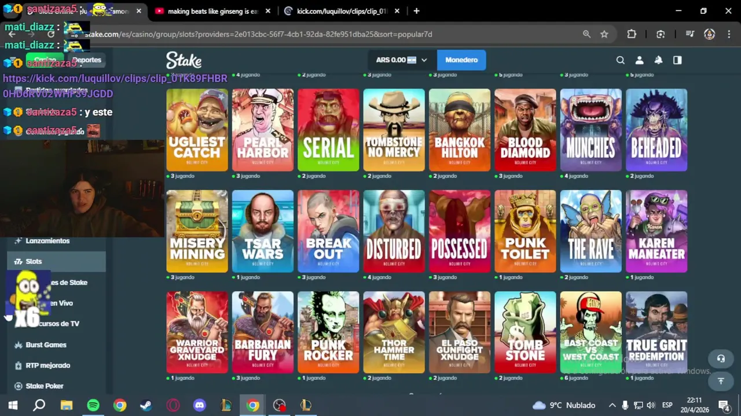Open the Punk Toilet slot

click(525, 231)
